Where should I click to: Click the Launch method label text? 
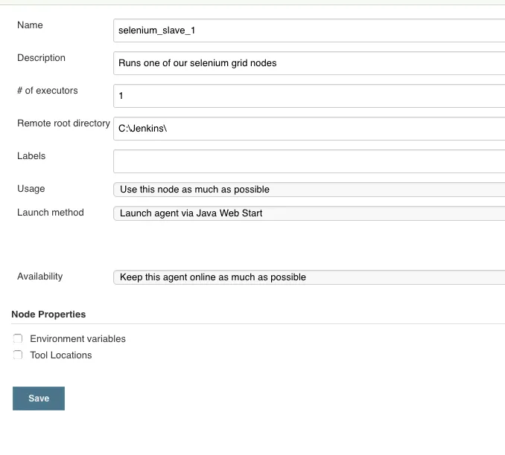click(51, 213)
